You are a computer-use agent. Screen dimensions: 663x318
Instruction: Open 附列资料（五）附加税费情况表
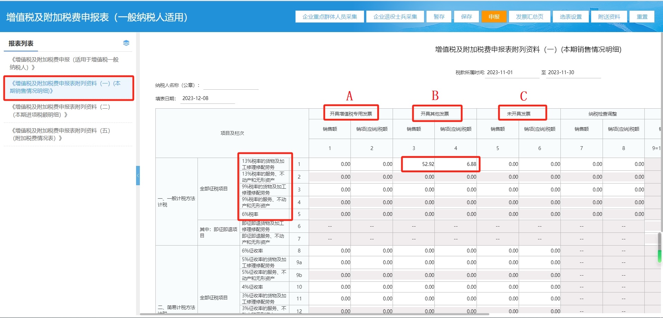(61, 135)
